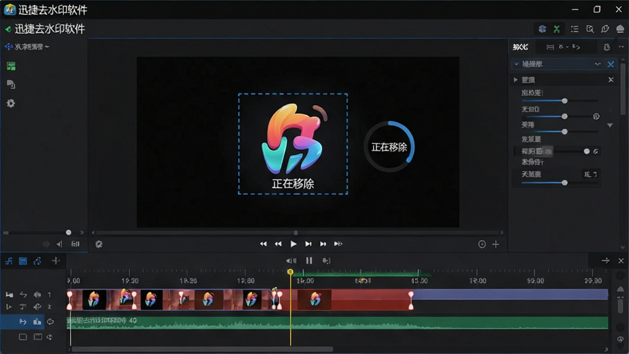
Task: Click the previous marker icon left of pause
Action: [291, 261]
